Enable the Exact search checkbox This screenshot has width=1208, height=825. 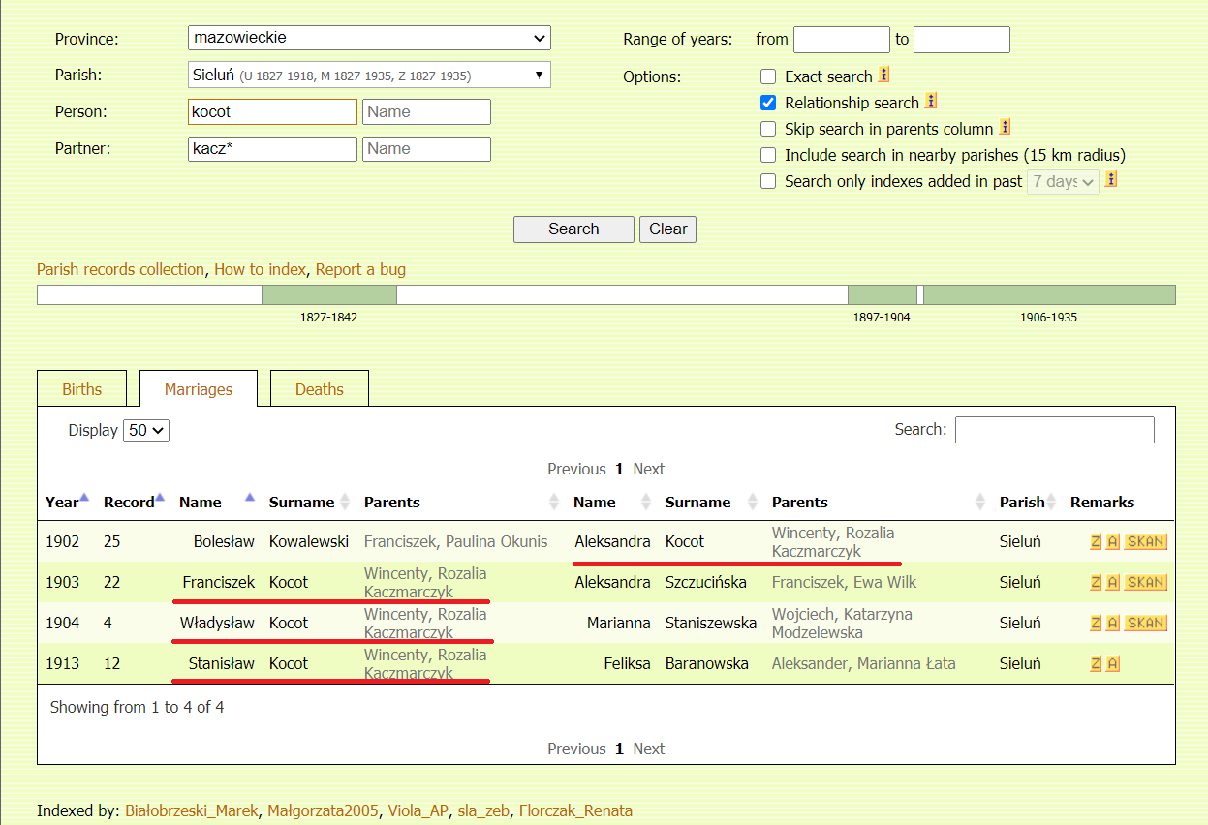tap(768, 76)
